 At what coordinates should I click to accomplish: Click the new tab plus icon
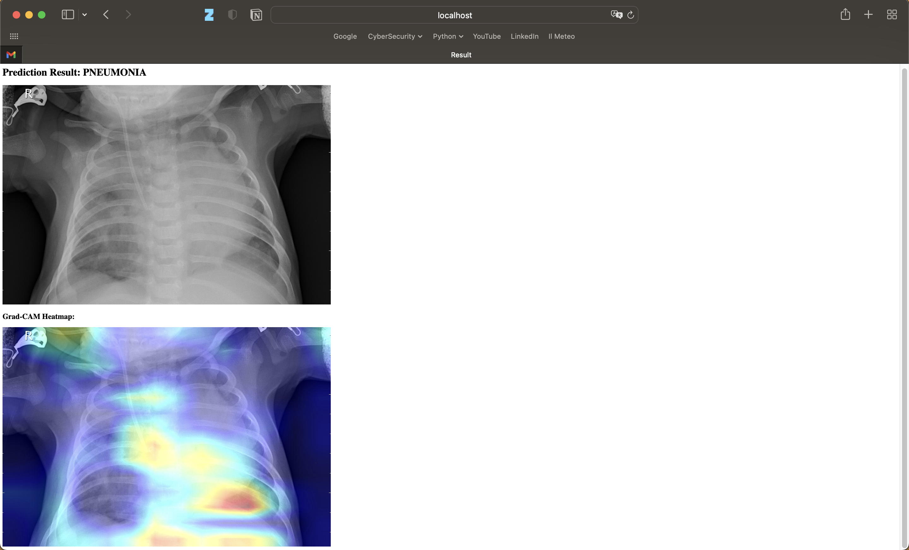click(x=868, y=14)
